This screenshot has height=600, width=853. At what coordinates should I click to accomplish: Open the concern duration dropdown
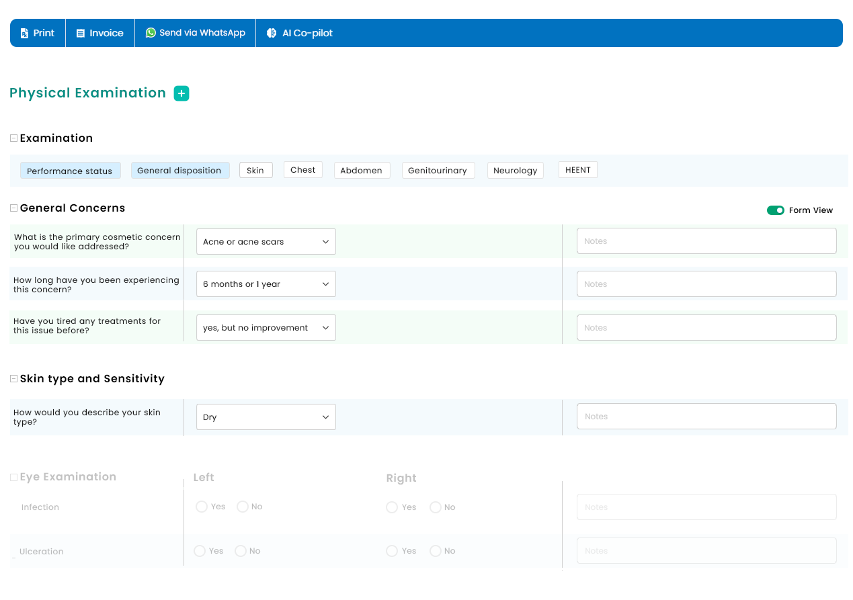[x=266, y=284]
